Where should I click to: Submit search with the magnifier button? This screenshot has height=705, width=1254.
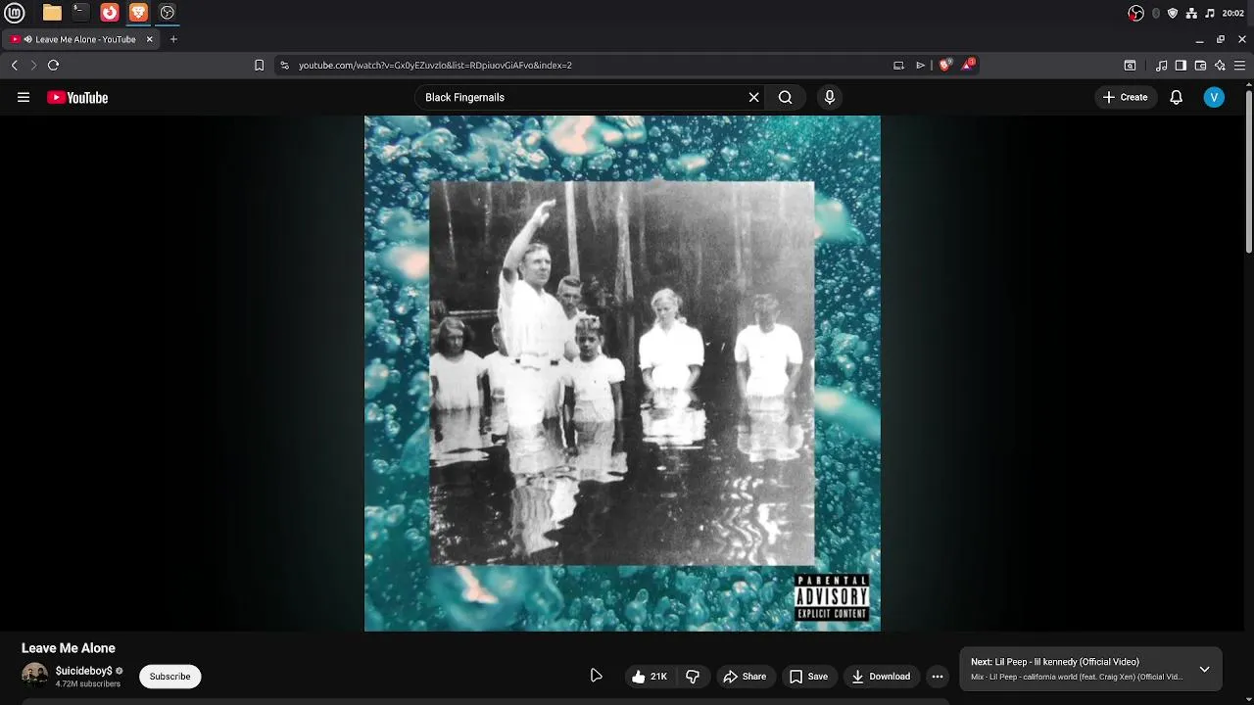[785, 97]
